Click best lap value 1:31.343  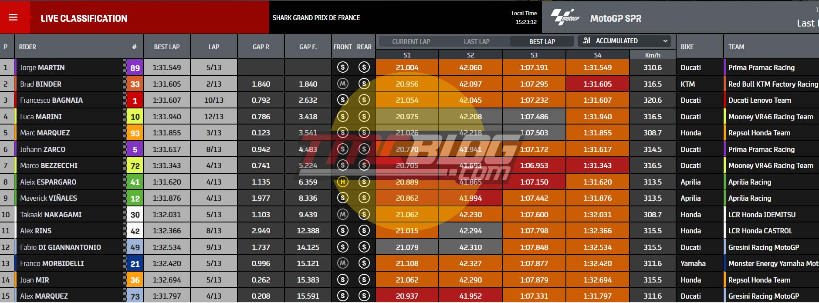tap(167, 165)
